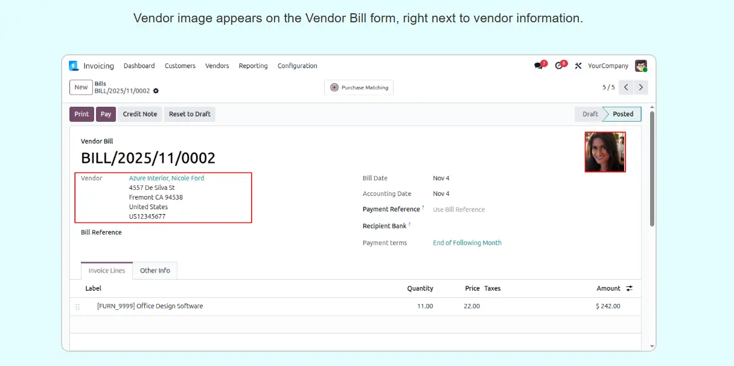Expand the Reporting menu
The height and width of the screenshot is (366, 734).
[253, 66]
